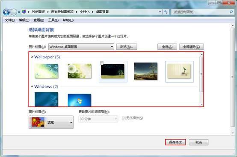237x157 pixels.
Task: Close the desktop background window
Action: (229, 3)
